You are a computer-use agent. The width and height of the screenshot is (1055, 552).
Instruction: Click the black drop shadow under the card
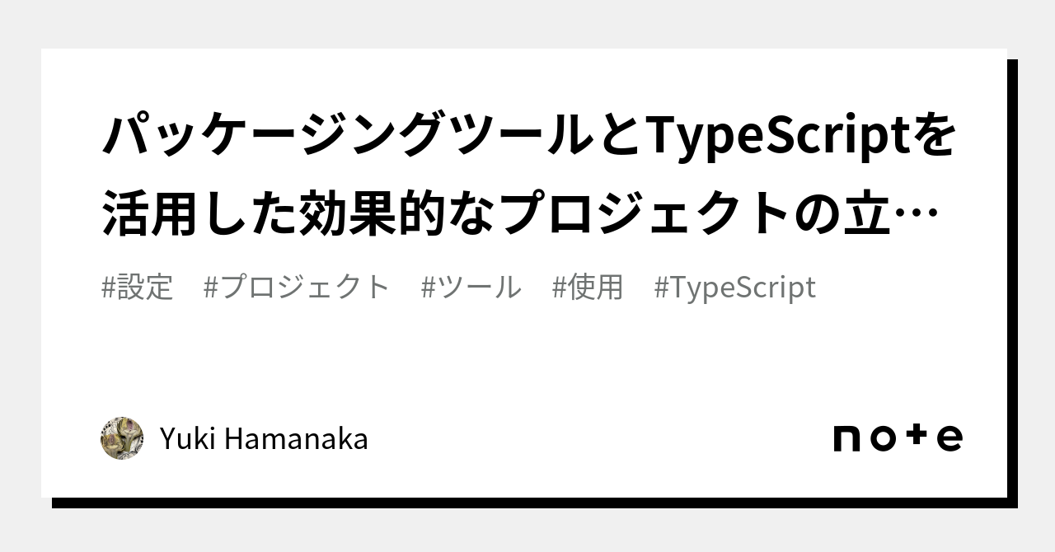527,503
